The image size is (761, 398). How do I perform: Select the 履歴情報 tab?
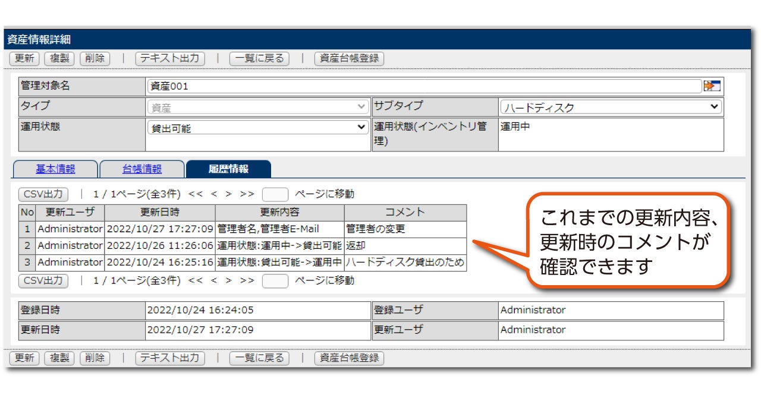[x=228, y=169]
